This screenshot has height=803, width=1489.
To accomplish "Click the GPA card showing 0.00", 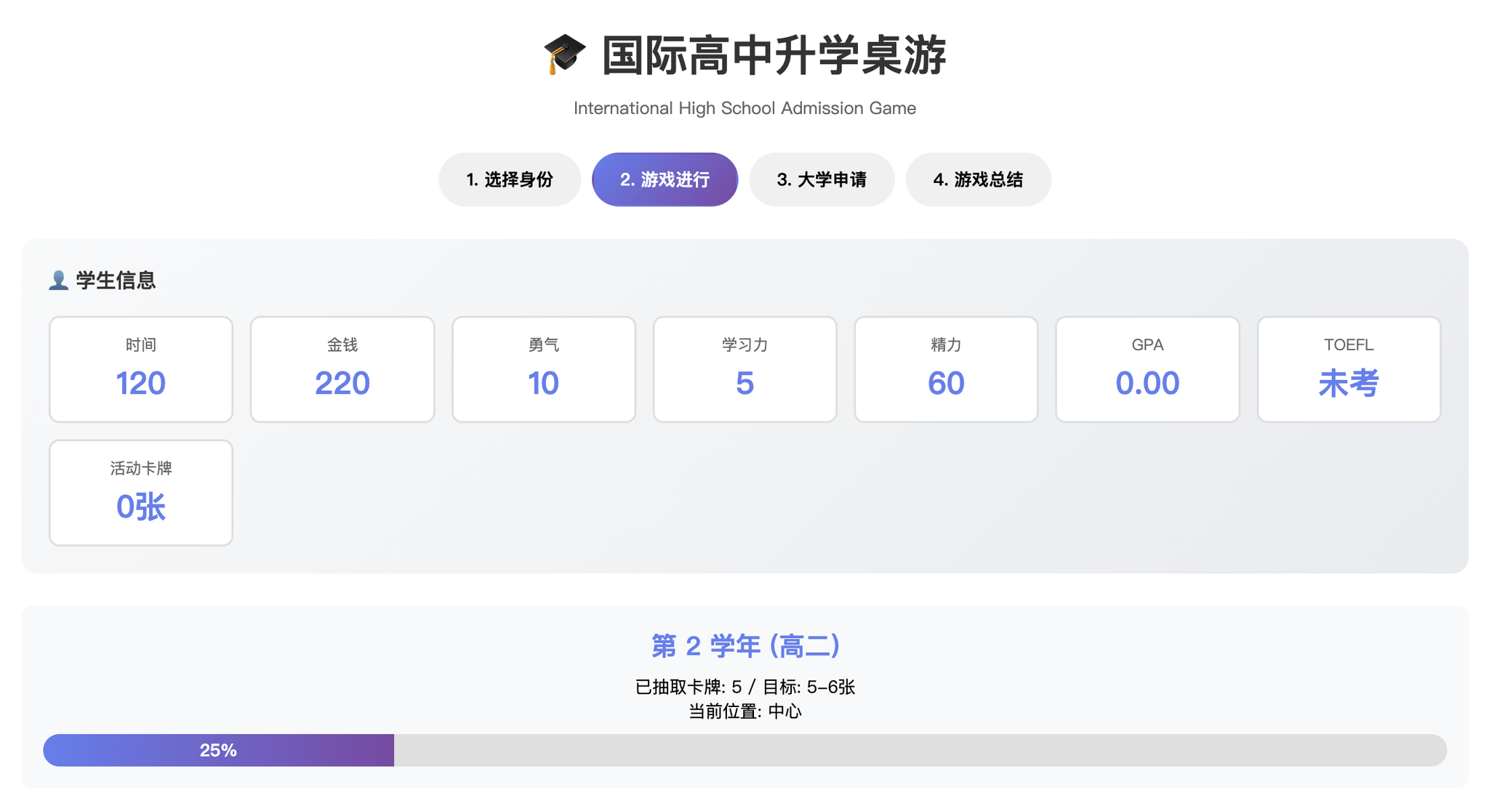I will (x=1147, y=368).
